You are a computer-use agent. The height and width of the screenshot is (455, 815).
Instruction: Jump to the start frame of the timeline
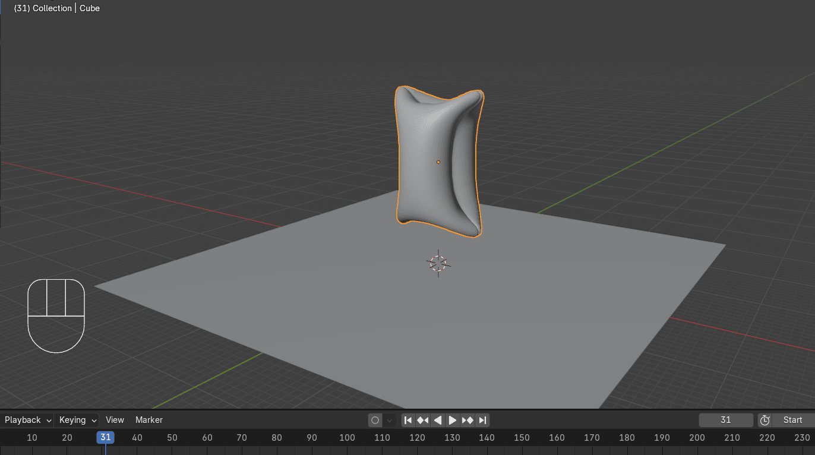[408, 420]
